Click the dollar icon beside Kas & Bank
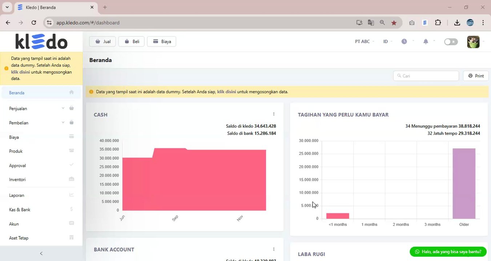491x261 pixels. click(x=72, y=209)
